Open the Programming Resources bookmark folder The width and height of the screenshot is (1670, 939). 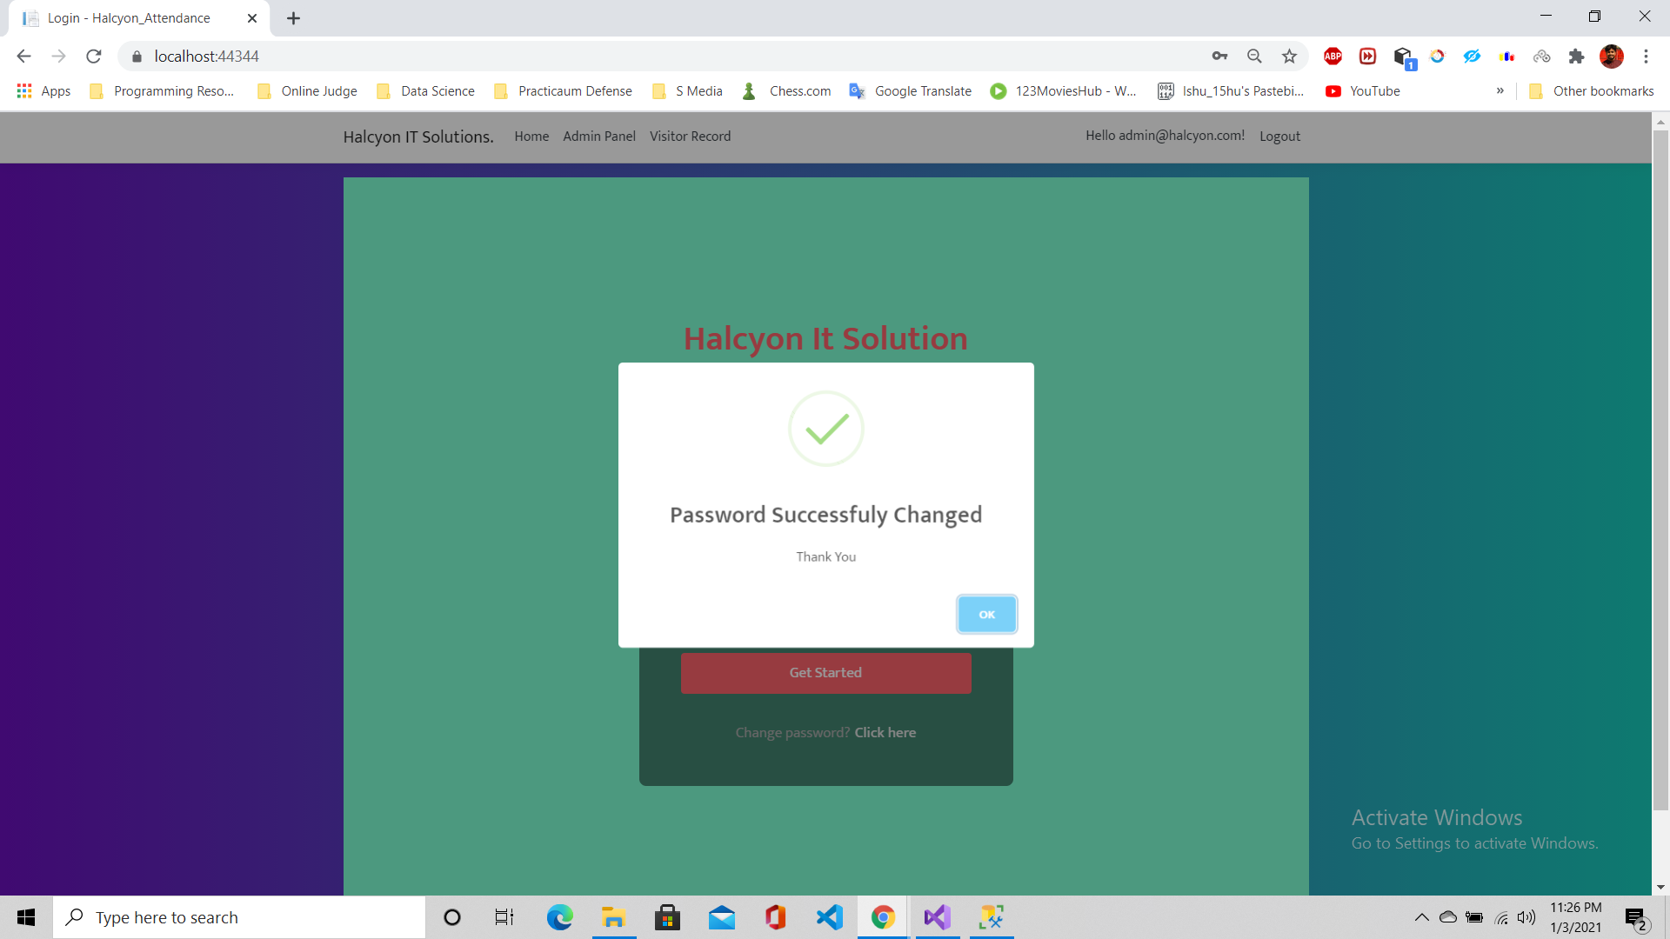coord(163,90)
